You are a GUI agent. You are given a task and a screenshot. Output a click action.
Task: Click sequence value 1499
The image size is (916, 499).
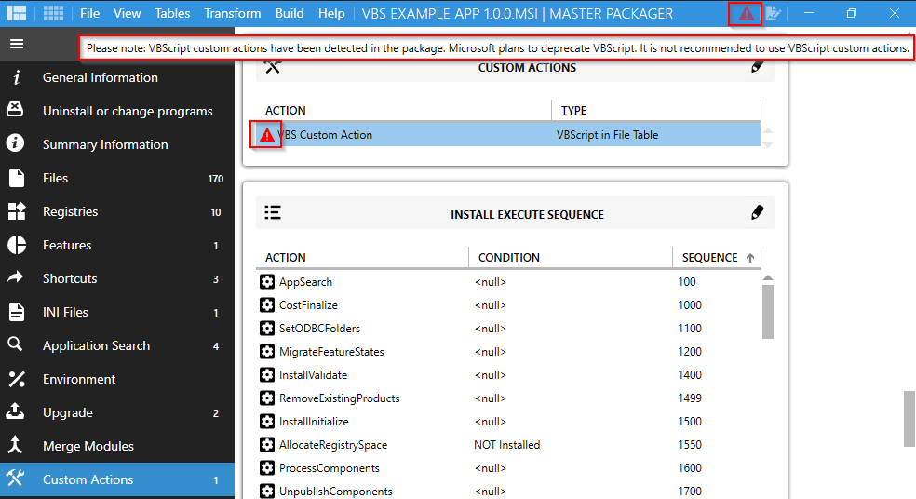pos(690,398)
